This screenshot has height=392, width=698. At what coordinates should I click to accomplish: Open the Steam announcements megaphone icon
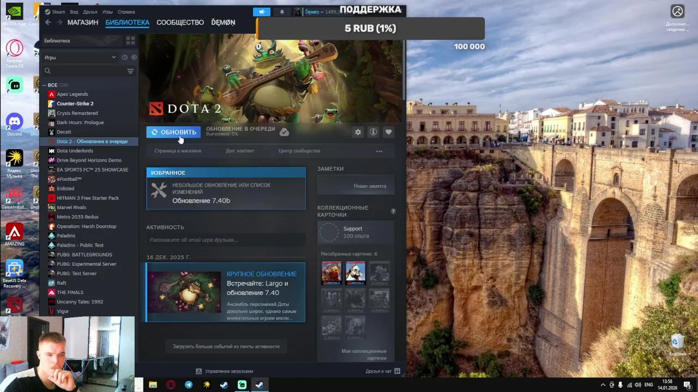pyautogui.click(x=262, y=11)
